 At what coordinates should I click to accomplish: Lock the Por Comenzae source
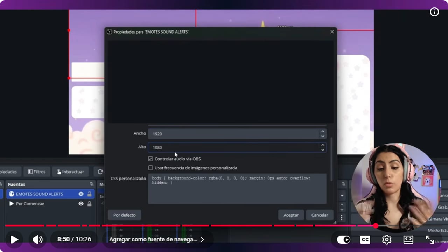tap(90, 203)
